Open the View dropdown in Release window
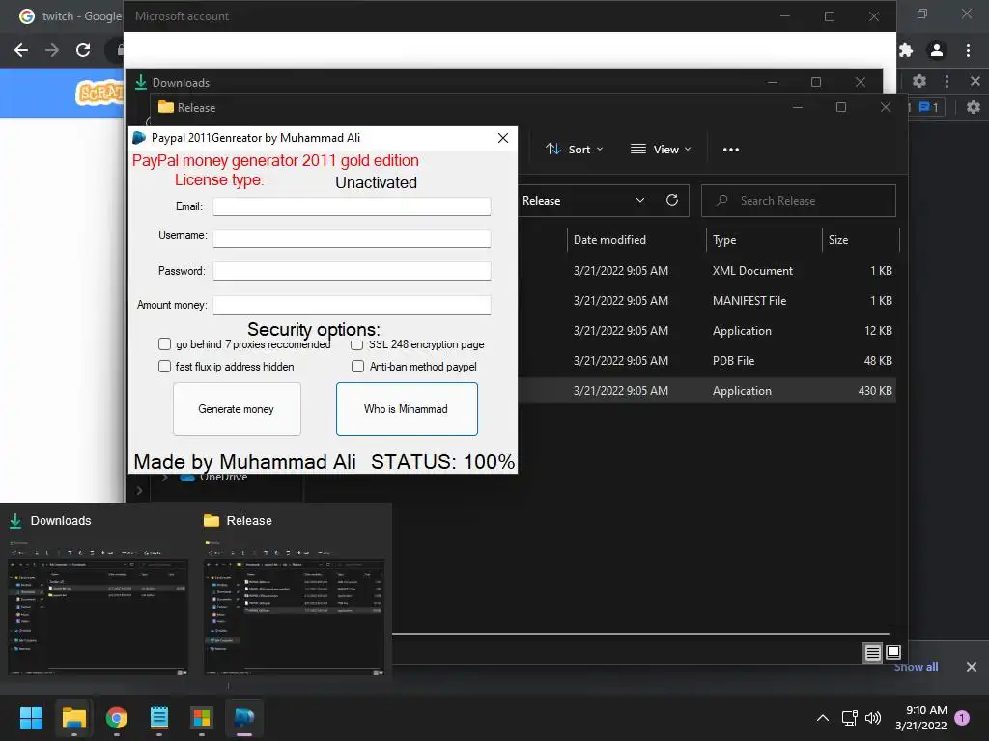The image size is (989, 741). tap(661, 150)
